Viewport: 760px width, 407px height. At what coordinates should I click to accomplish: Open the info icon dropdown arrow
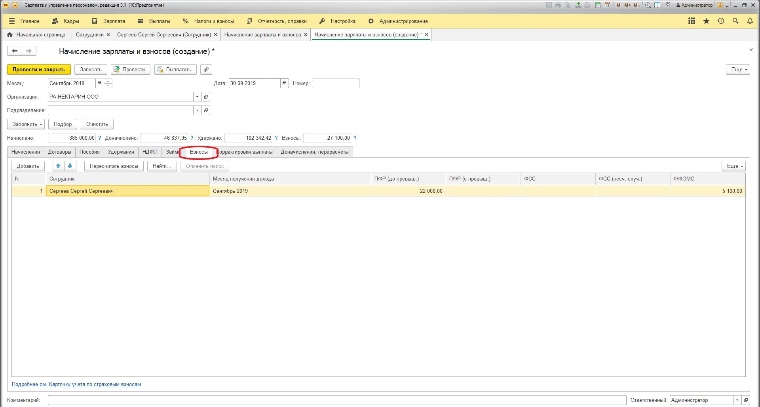coord(727,6)
